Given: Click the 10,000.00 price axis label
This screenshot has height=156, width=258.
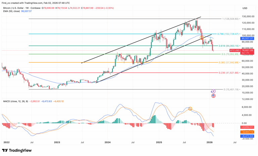Looking at the screenshot, I should [248, 93].
